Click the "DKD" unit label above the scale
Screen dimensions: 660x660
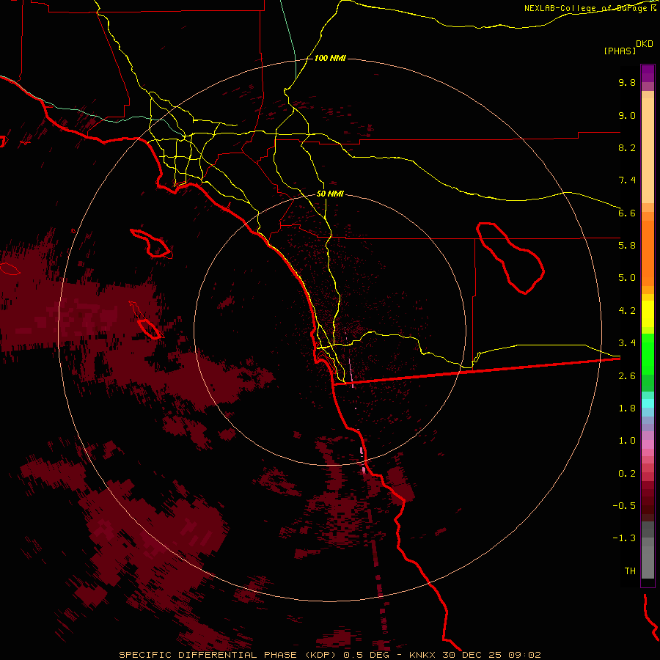tap(645, 44)
